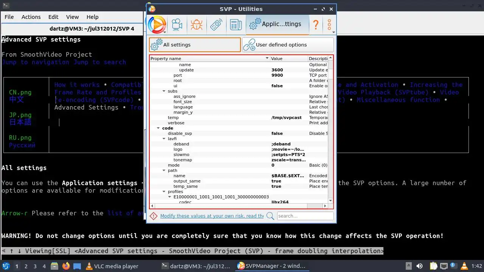
Task: Open Modify these values risk link
Action: [x=212, y=216]
